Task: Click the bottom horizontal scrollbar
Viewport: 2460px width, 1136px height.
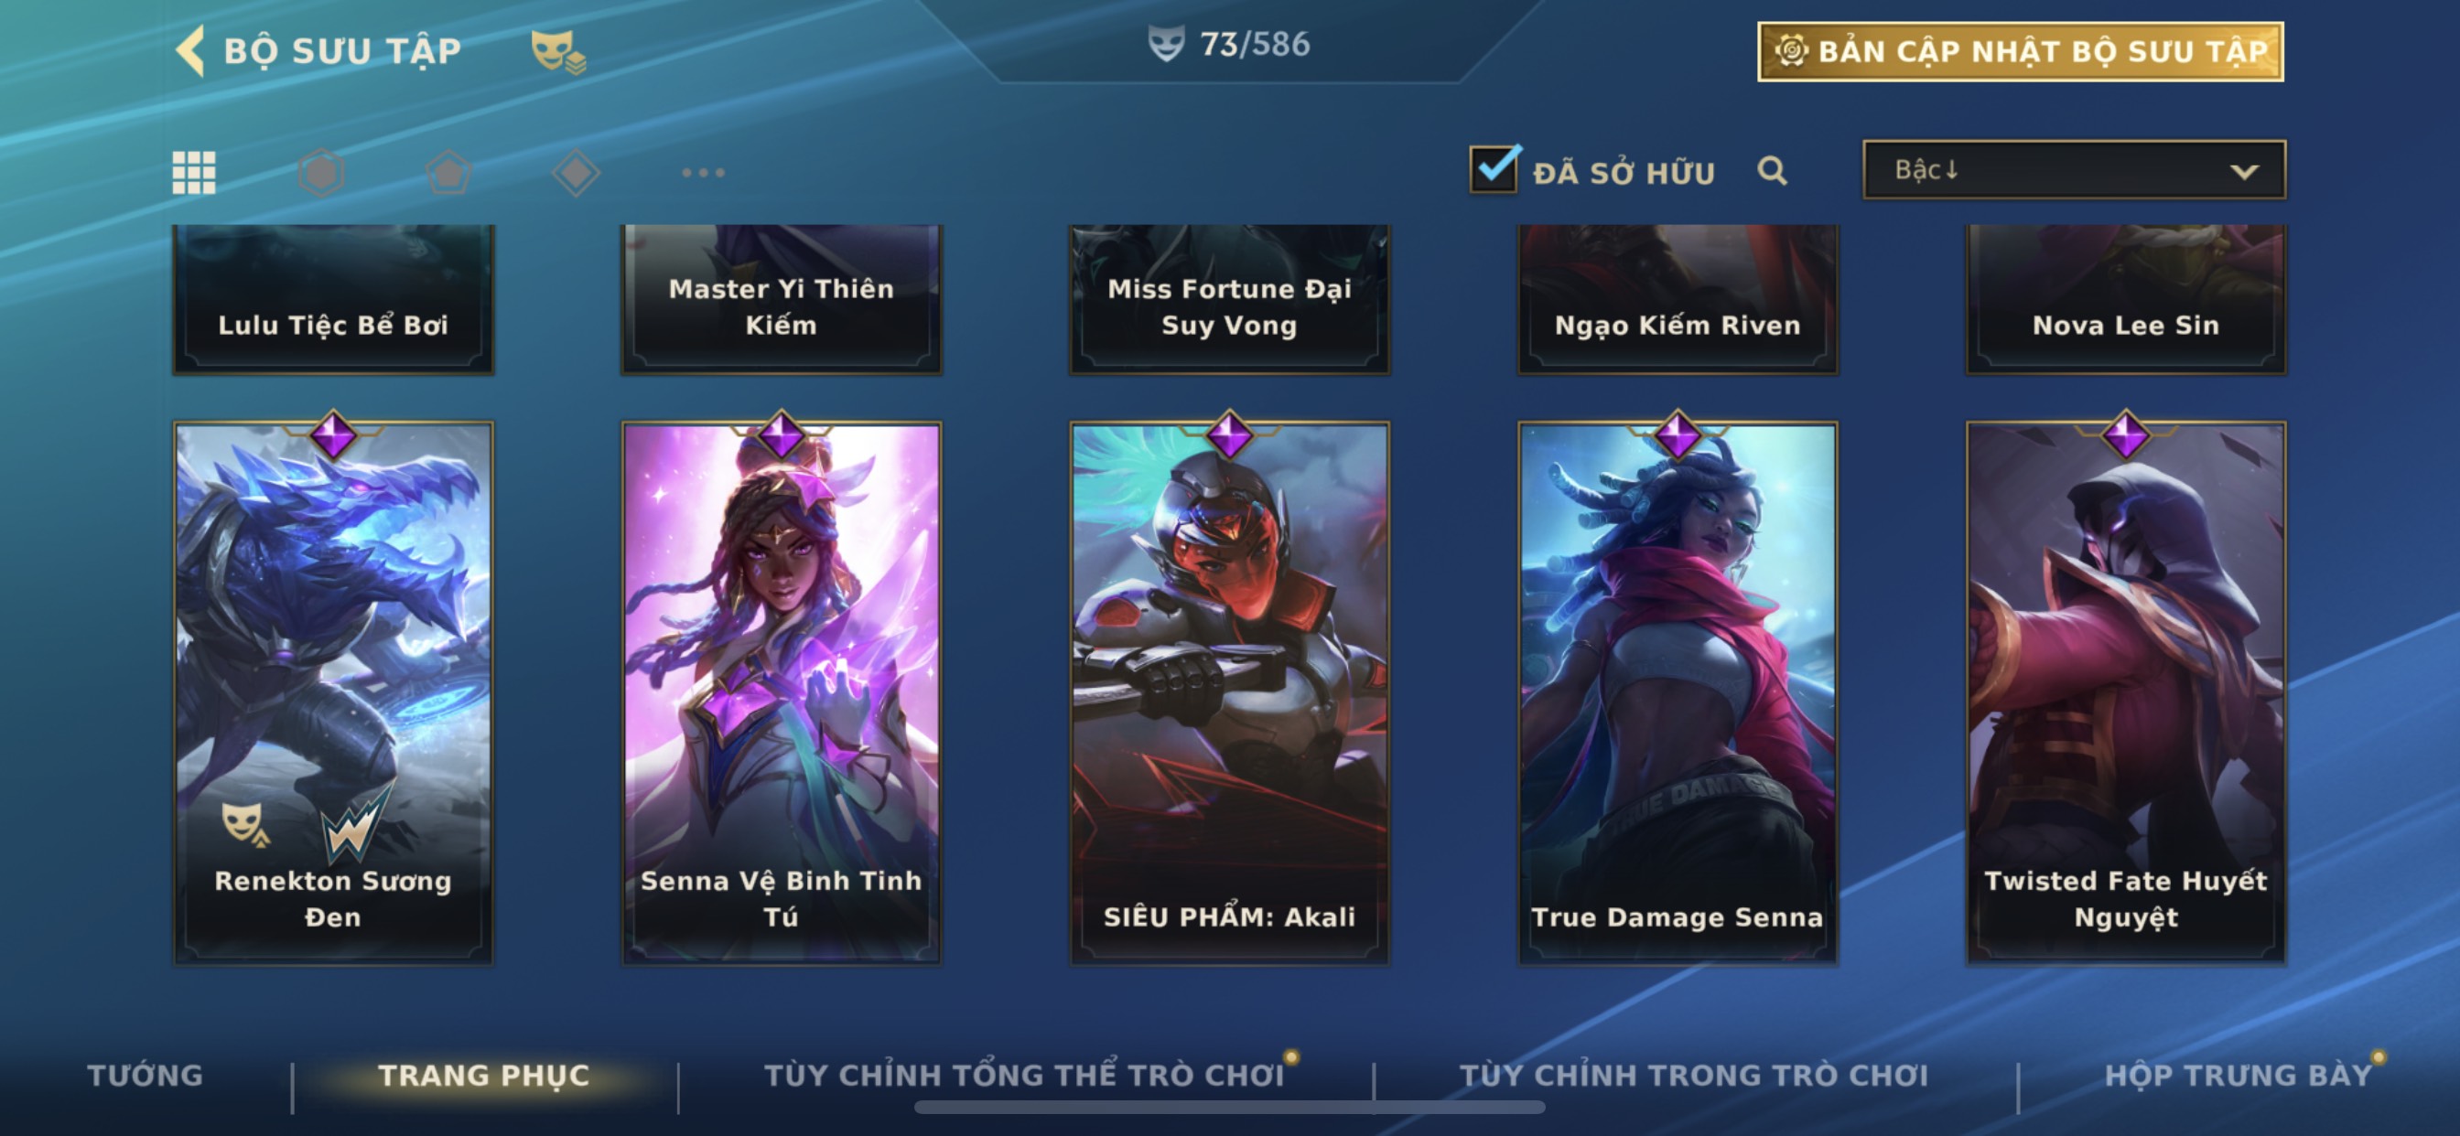Action: coord(1229,1108)
